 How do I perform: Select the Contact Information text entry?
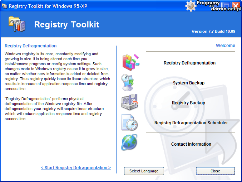click(x=191, y=144)
